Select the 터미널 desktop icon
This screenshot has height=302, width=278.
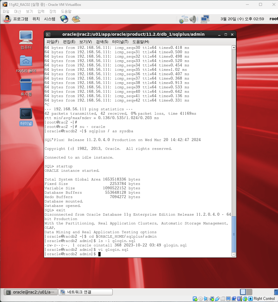tap(26, 117)
